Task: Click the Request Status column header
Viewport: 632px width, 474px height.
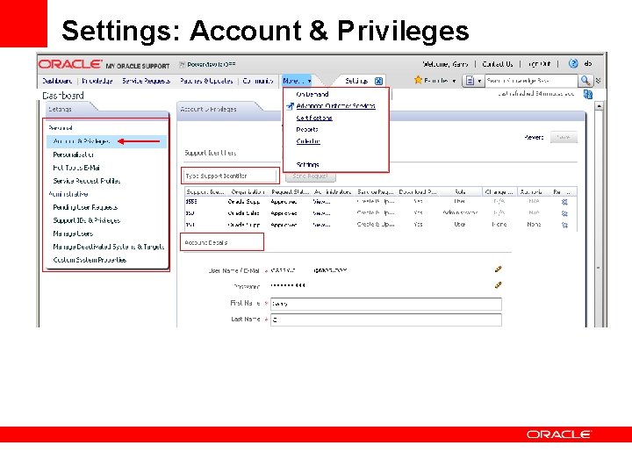Action: (291, 192)
